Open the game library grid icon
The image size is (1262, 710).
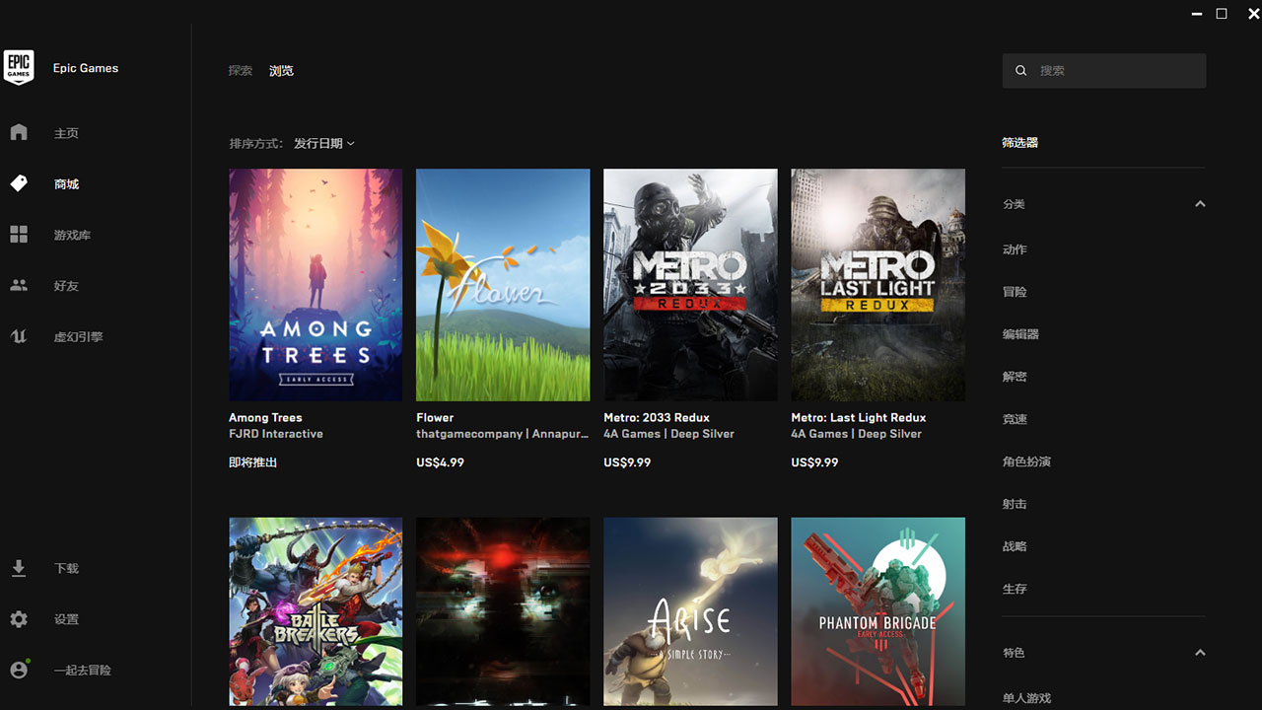click(19, 235)
